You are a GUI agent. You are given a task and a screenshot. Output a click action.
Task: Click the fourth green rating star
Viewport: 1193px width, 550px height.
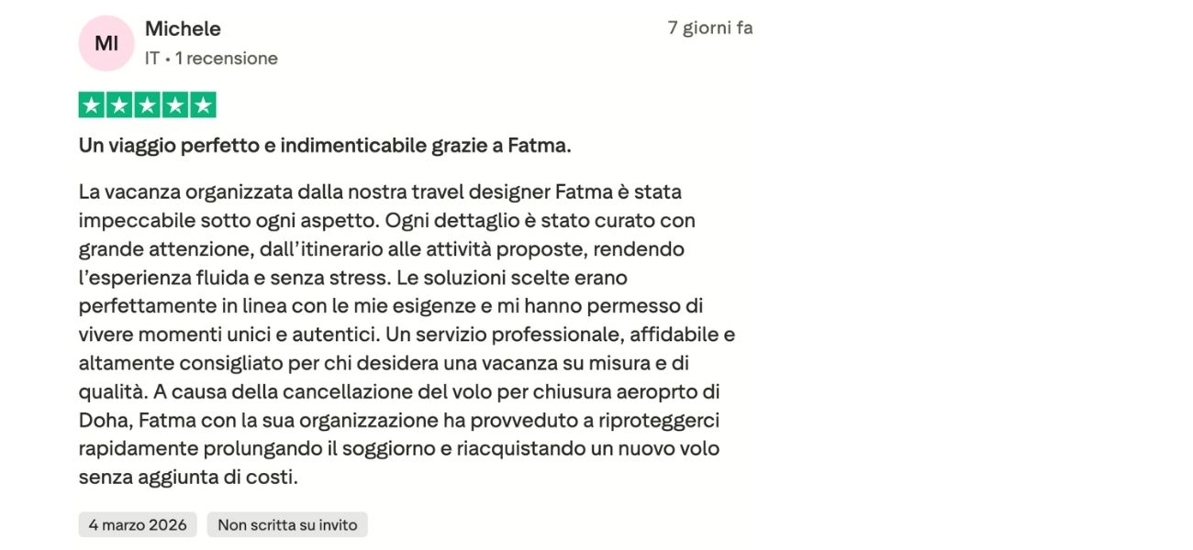(x=174, y=105)
